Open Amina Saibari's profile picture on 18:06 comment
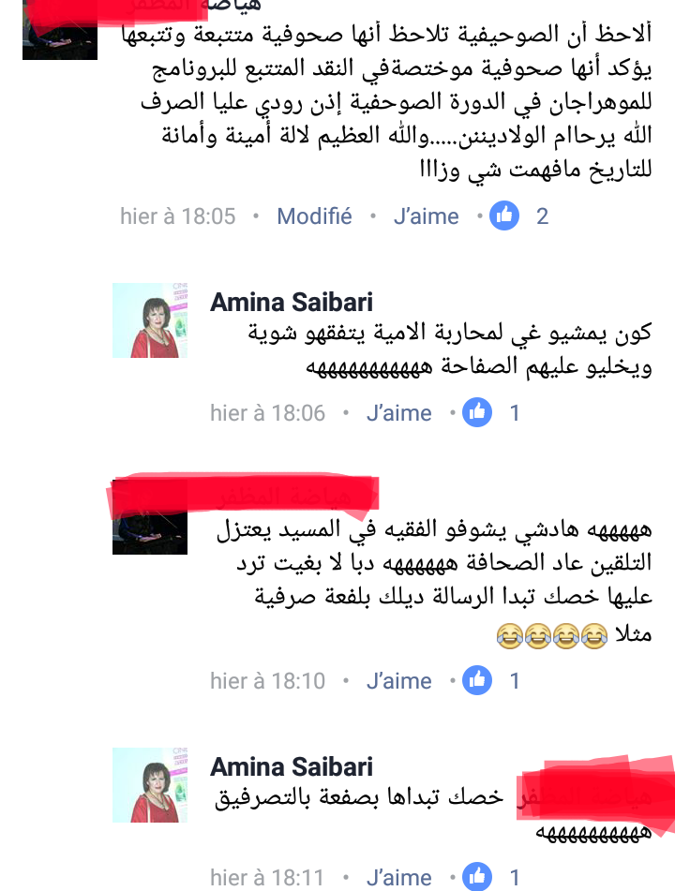The image size is (675, 891). point(150,320)
